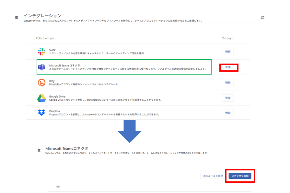
Task: Click 管理 button for Microsoft Teamsコネクタ
Action: click(x=228, y=67)
